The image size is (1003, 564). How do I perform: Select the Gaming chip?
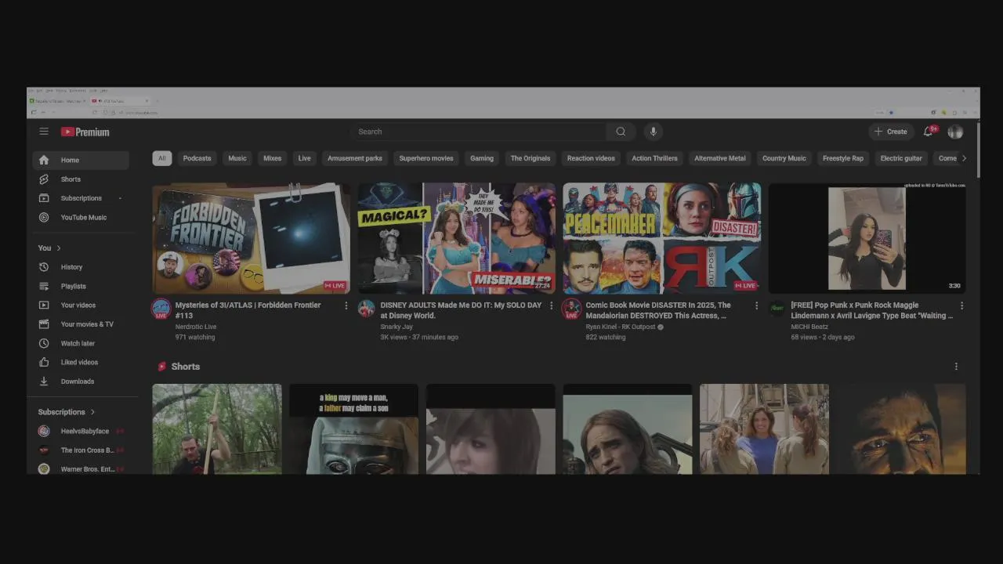482,158
